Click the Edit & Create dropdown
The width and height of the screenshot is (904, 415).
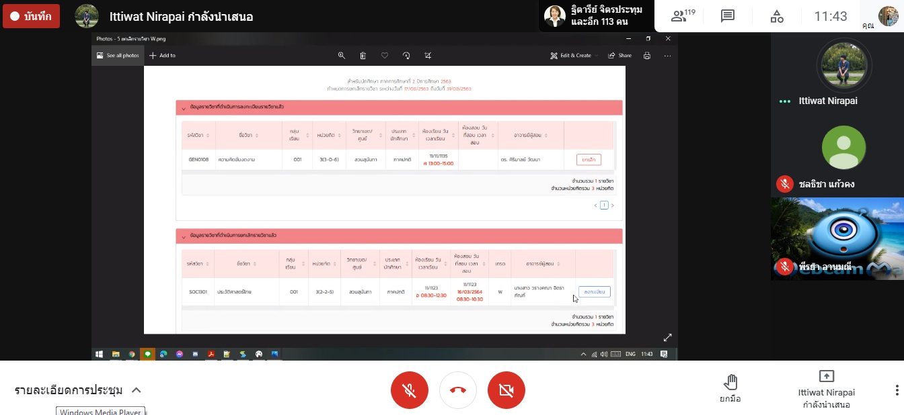tap(574, 56)
